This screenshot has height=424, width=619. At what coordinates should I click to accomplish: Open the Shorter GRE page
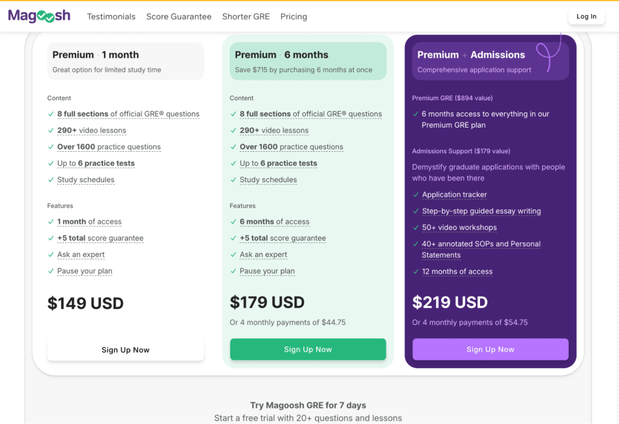click(245, 16)
